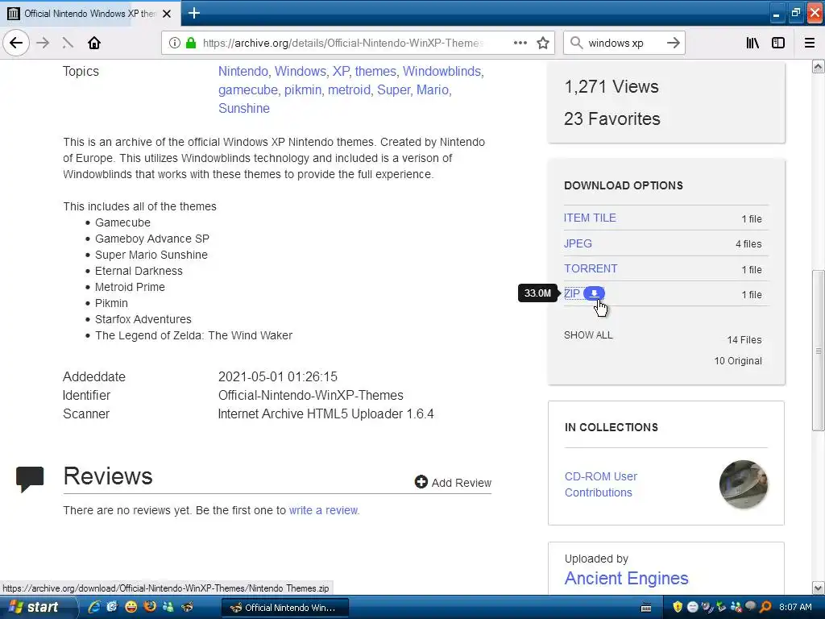This screenshot has height=619, width=825.
Task: Toggle the browser sidebar icon
Action: tap(778, 44)
